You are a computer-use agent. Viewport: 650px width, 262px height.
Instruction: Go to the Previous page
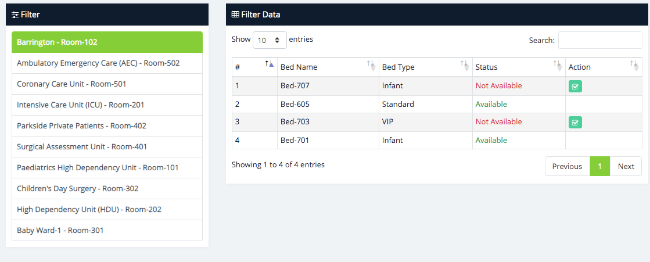(567, 167)
